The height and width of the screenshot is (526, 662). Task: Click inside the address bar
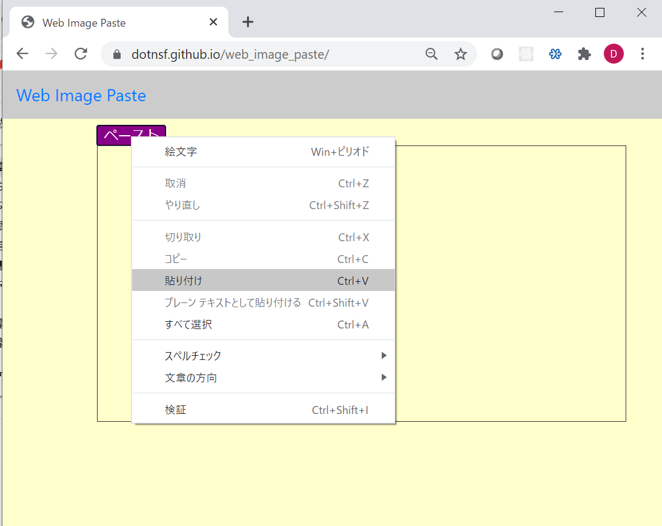[273, 53]
